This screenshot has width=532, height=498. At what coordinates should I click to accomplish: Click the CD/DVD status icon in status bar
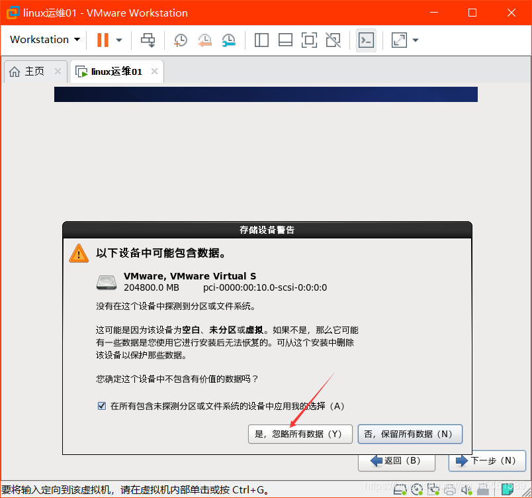tap(417, 489)
